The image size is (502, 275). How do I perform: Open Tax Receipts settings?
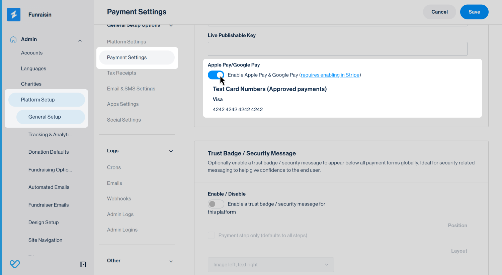point(121,73)
